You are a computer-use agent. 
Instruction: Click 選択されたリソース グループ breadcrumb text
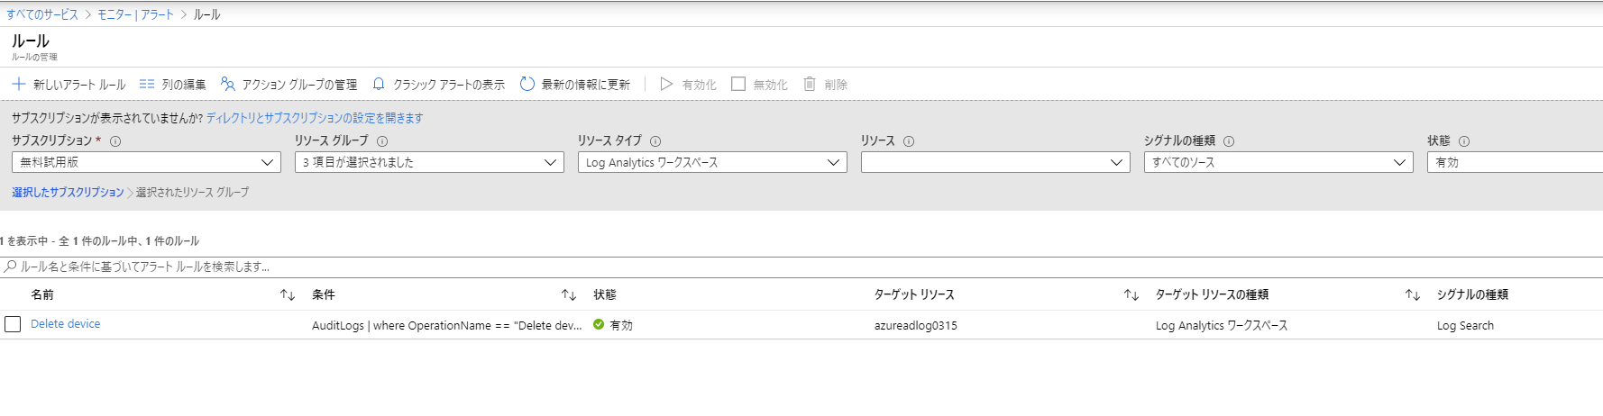(x=192, y=192)
